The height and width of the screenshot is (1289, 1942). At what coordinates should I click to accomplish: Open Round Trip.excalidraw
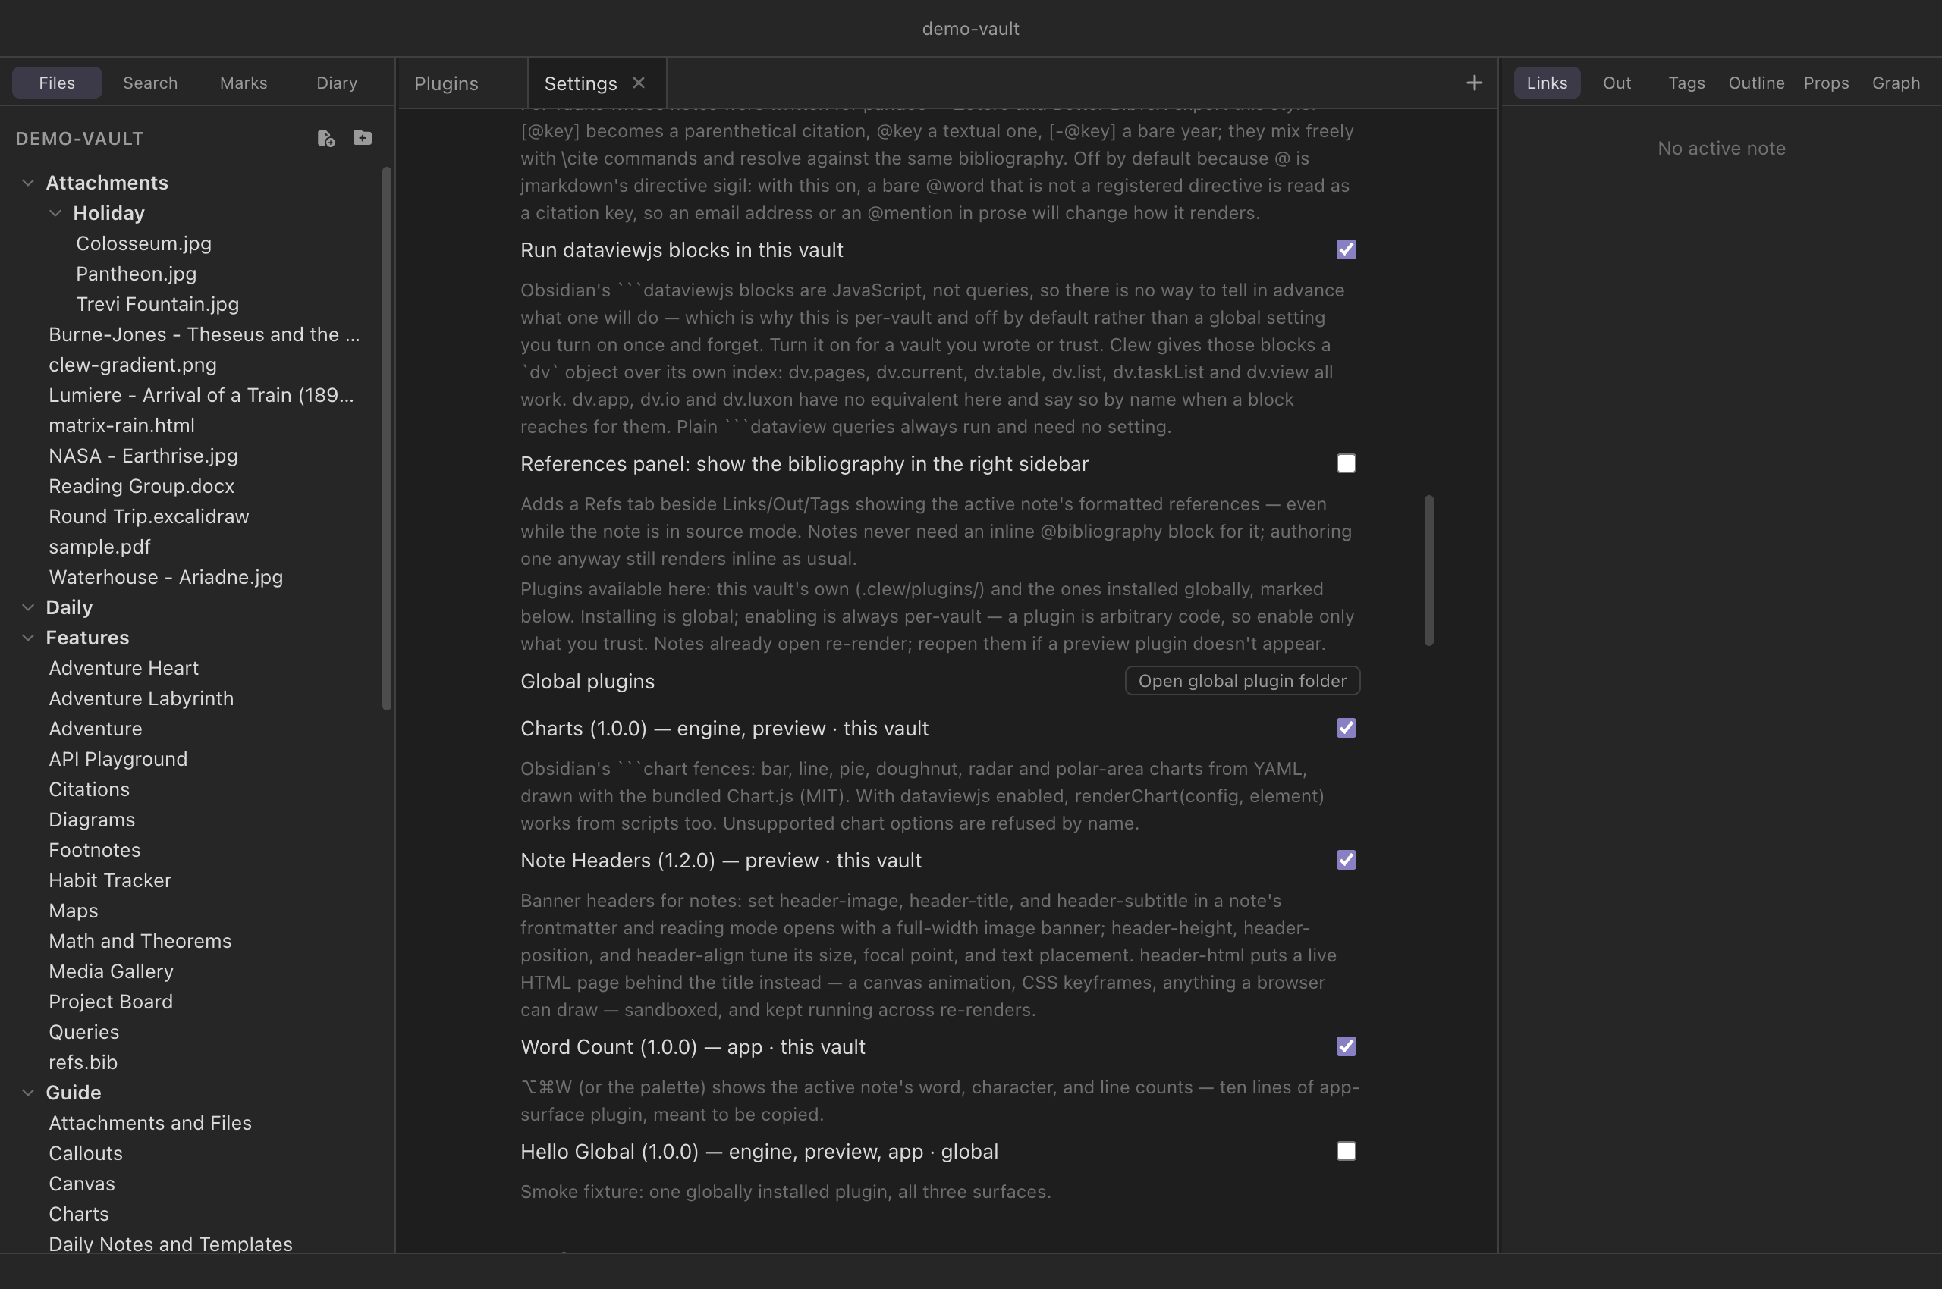[x=149, y=517]
